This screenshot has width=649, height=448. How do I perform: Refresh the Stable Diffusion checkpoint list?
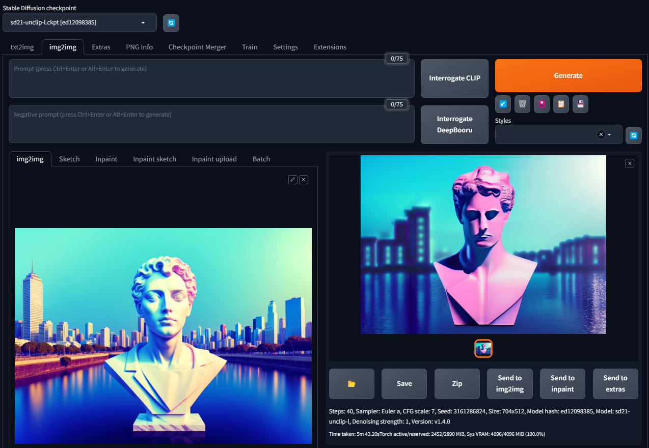pyautogui.click(x=171, y=23)
